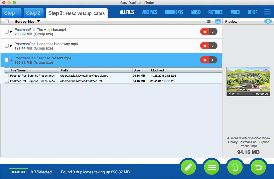Click the green undo arrow button
The height and width of the screenshot is (179, 274).
click(x=258, y=167)
